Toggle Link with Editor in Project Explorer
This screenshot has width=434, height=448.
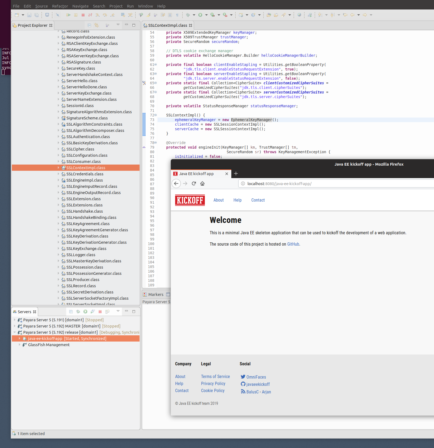[x=96, y=25]
